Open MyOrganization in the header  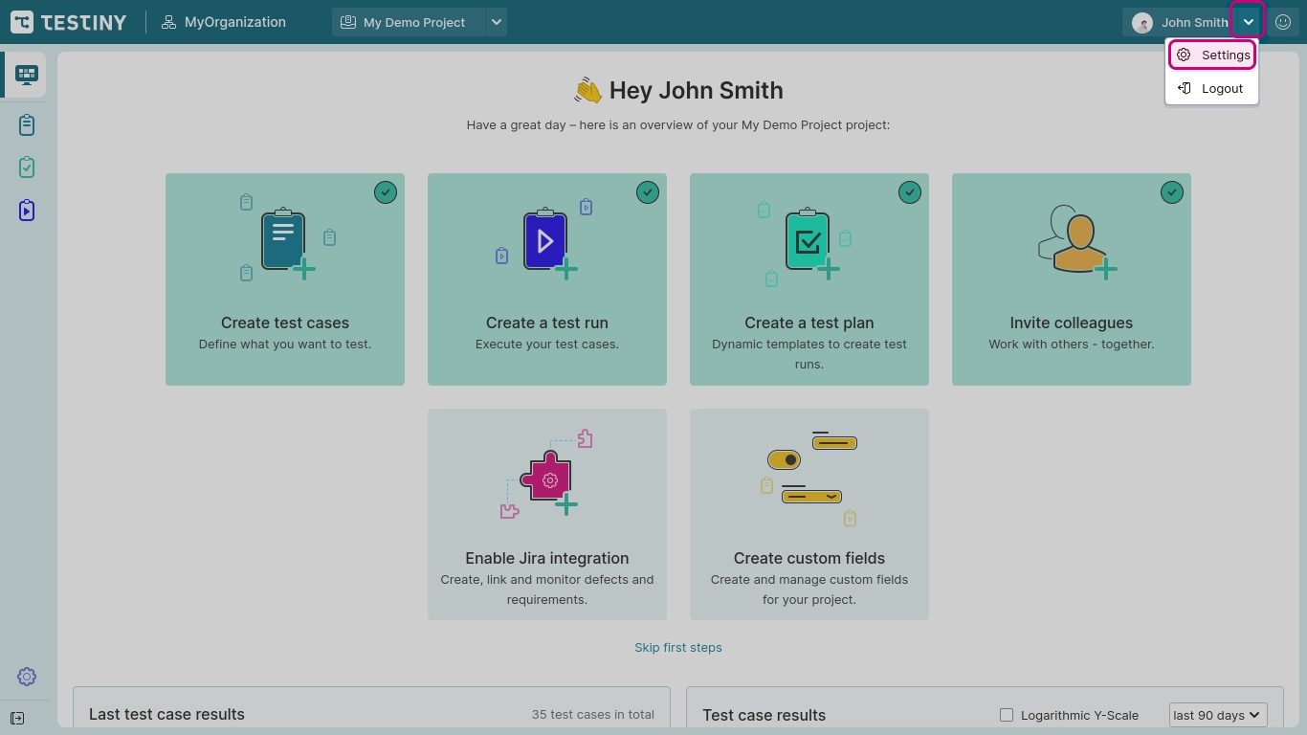click(224, 22)
